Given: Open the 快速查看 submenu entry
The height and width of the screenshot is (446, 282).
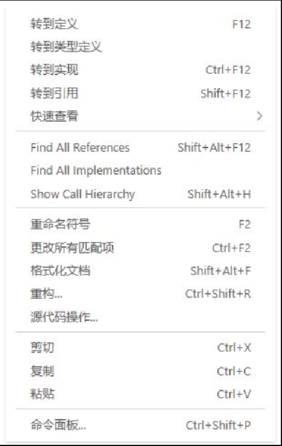Looking at the screenshot, I should [141, 116].
